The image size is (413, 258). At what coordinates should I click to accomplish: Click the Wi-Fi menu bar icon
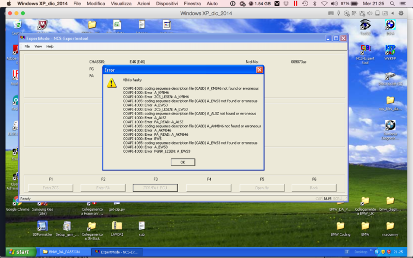[324, 4]
